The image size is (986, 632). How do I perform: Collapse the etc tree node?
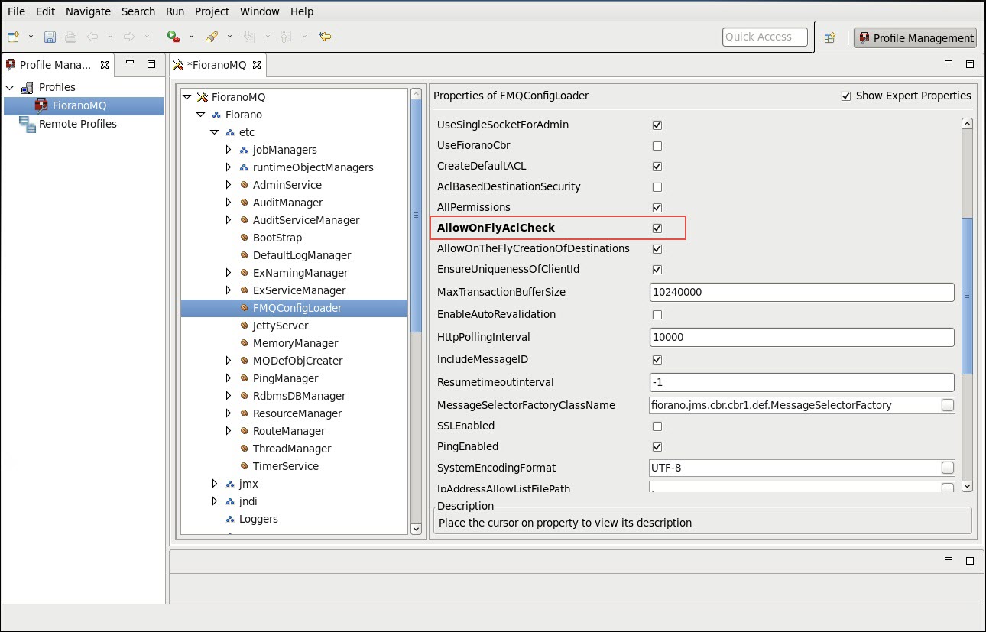(215, 133)
